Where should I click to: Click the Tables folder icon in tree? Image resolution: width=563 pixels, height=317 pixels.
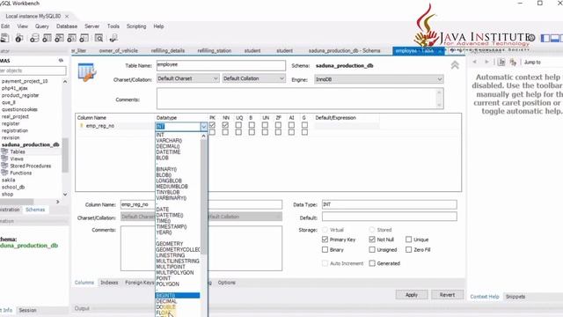click(x=4, y=151)
